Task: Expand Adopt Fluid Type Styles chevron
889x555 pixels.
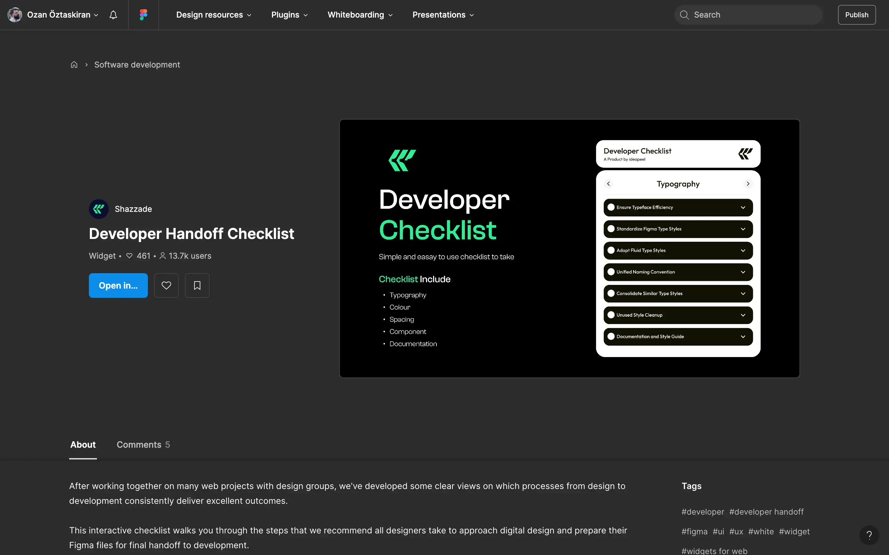Action: pyautogui.click(x=743, y=250)
